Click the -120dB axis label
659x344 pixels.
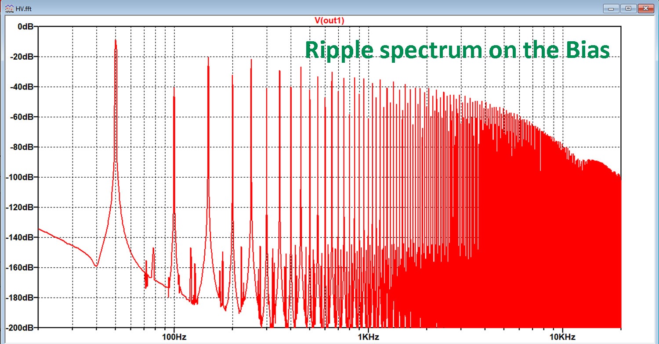pos(19,207)
